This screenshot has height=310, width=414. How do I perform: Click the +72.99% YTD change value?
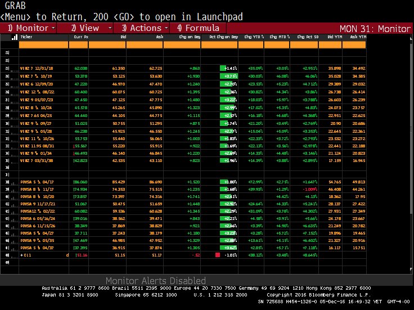[255, 182]
